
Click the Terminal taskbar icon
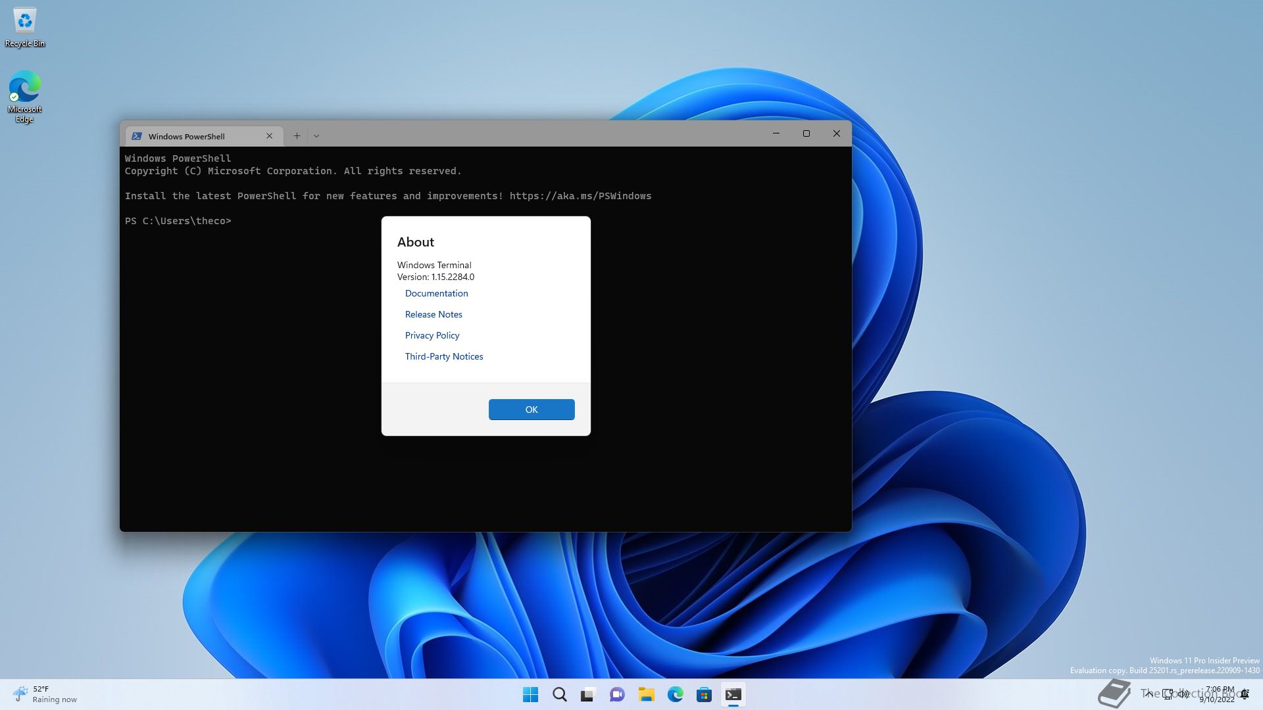(733, 694)
